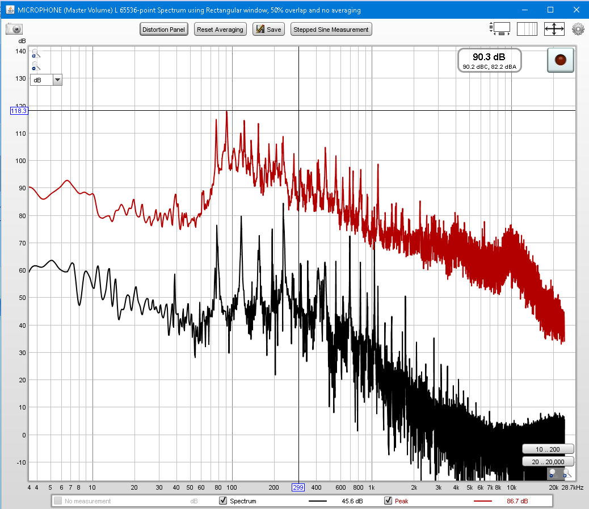
Task: Set range to 10 .. 200
Action: pyautogui.click(x=548, y=449)
